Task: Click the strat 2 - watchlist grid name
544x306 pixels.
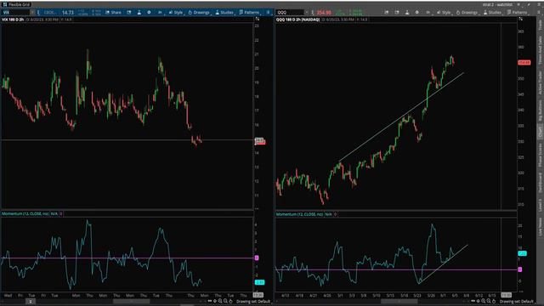Action: click(x=497, y=4)
